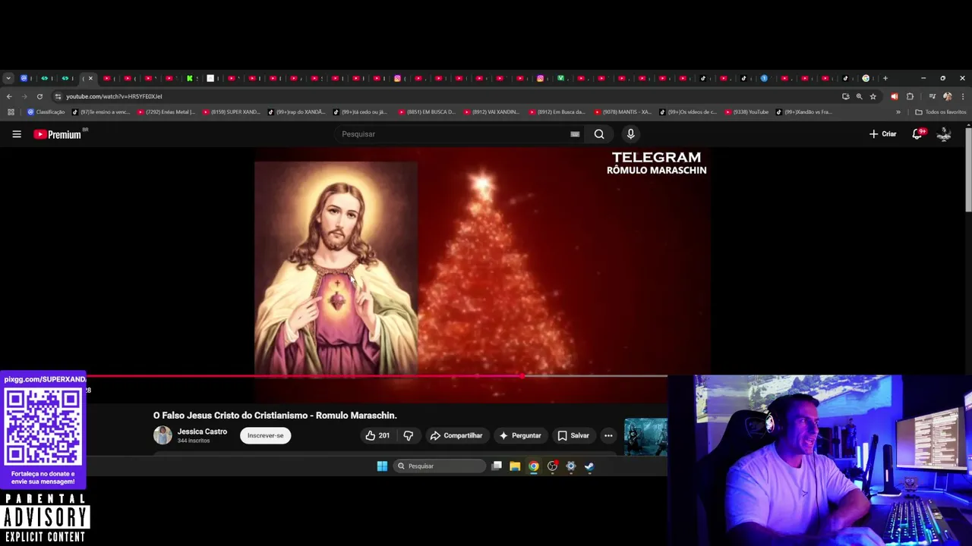Viewport: 972px width, 546px height.
Task: Open the apps grid in the bookmarks bar
Action: (x=11, y=112)
